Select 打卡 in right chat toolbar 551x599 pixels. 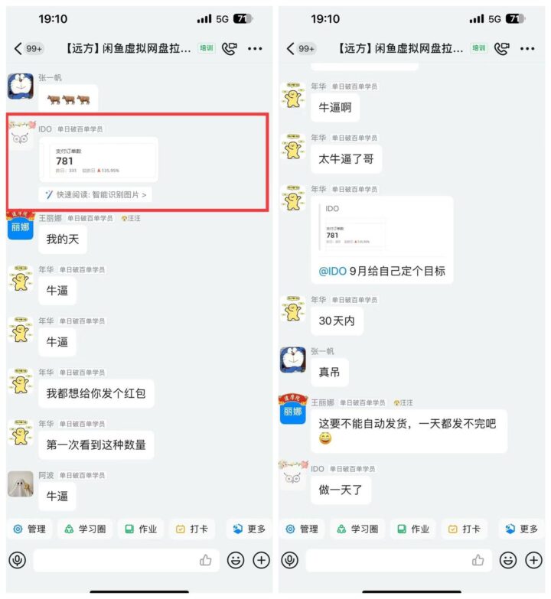click(x=464, y=529)
